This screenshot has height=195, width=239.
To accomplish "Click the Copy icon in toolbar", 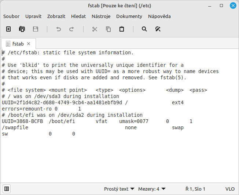I will [x=108, y=29].
